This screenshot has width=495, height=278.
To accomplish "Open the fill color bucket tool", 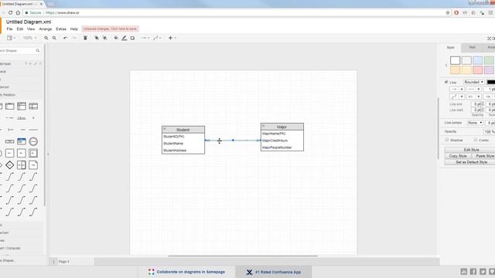I will tap(116, 38).
